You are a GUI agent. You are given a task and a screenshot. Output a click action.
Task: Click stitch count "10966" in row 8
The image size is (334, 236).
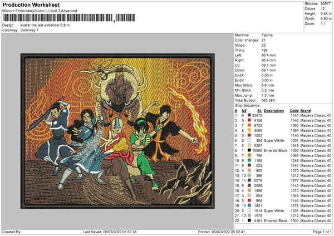[257, 150]
